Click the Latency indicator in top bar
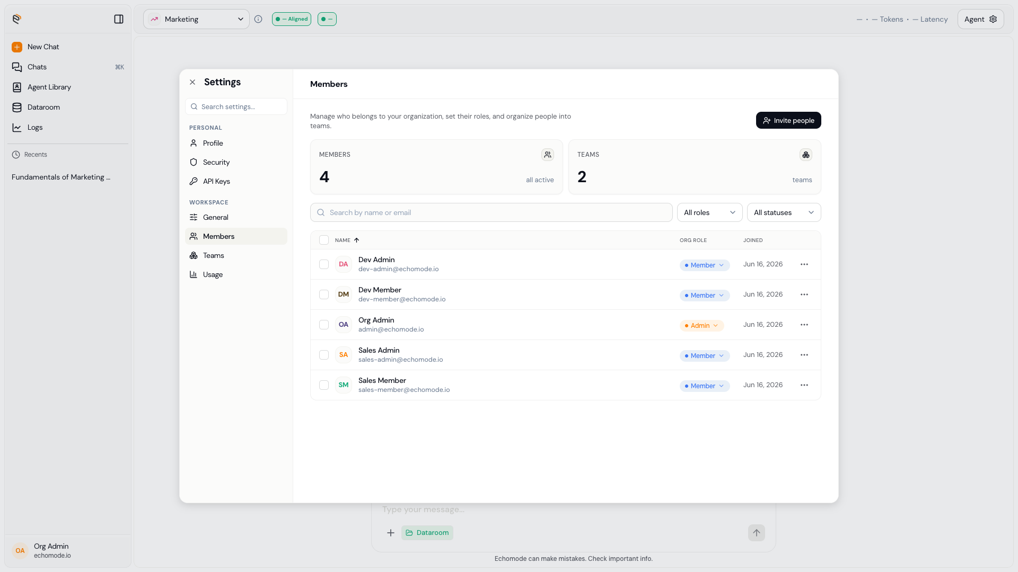Screen dimensions: 1018x572 [930, 19]
